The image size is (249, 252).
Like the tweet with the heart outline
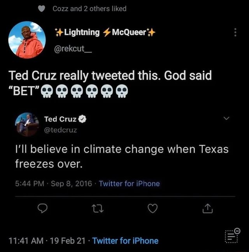[x=153, y=209]
